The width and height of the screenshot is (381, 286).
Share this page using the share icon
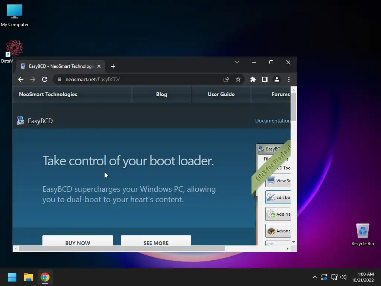point(226,80)
